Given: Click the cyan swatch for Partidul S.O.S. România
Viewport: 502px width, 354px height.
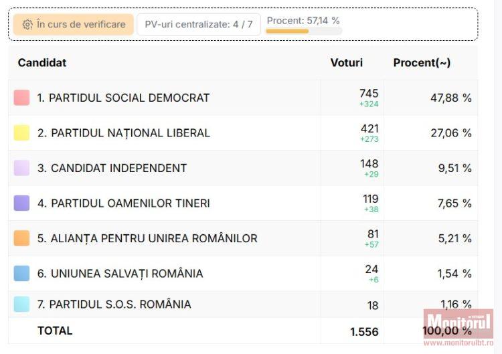Looking at the screenshot, I should (21, 304).
